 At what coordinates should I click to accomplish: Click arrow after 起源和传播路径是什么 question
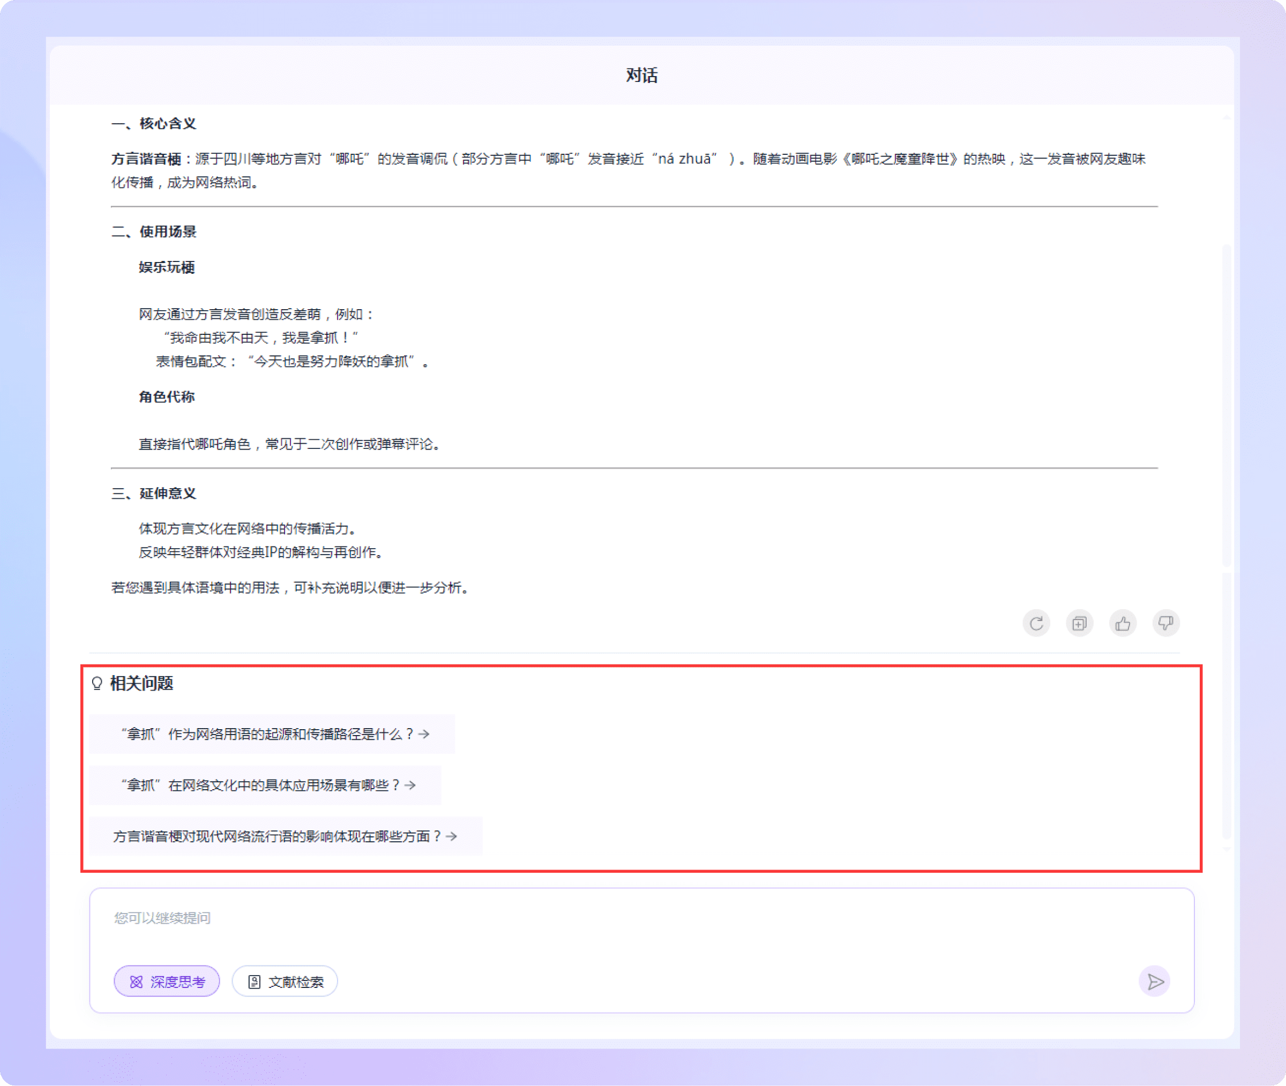pyautogui.click(x=424, y=734)
